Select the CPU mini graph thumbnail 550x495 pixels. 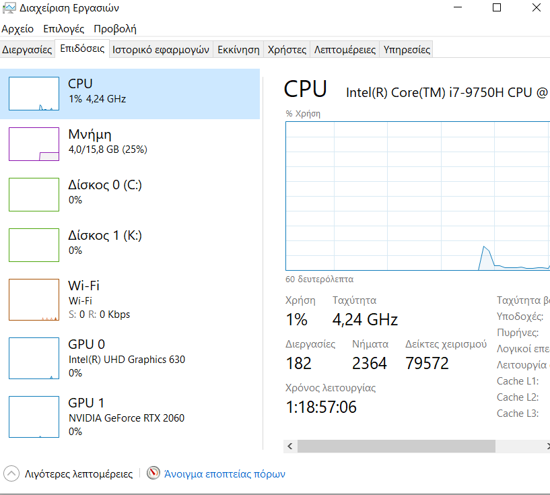click(34, 94)
